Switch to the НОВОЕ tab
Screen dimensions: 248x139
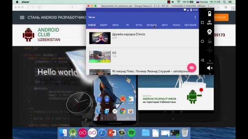click(92, 25)
